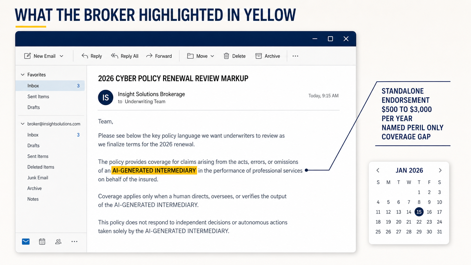Maximize the email window
The height and width of the screenshot is (265, 471).
pyautogui.click(x=330, y=39)
